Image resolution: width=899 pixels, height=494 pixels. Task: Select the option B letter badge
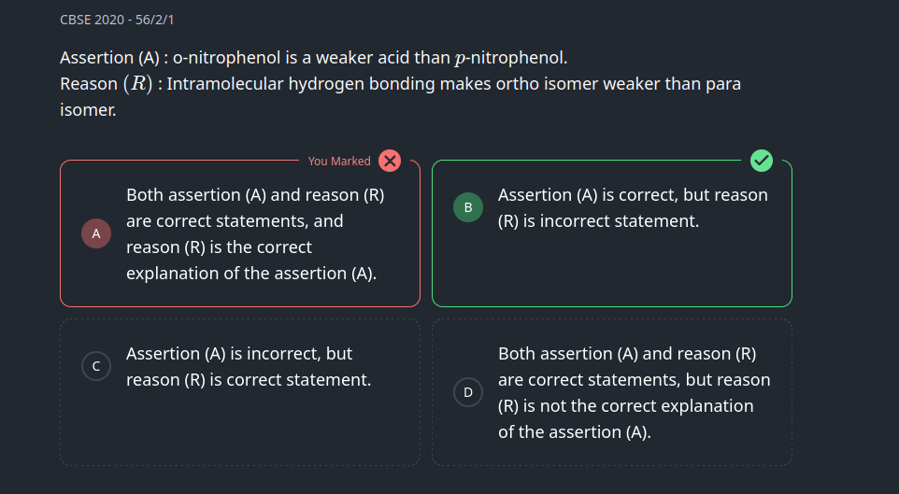(468, 207)
